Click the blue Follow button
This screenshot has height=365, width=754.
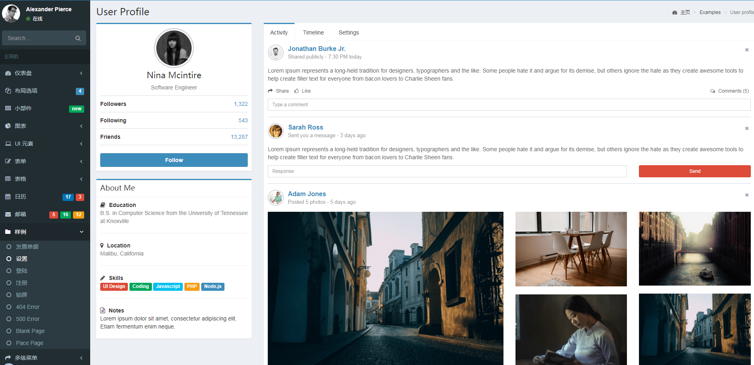(x=174, y=160)
